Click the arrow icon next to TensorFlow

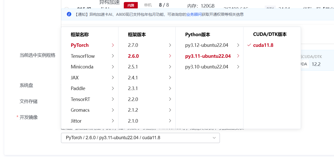(x=113, y=56)
